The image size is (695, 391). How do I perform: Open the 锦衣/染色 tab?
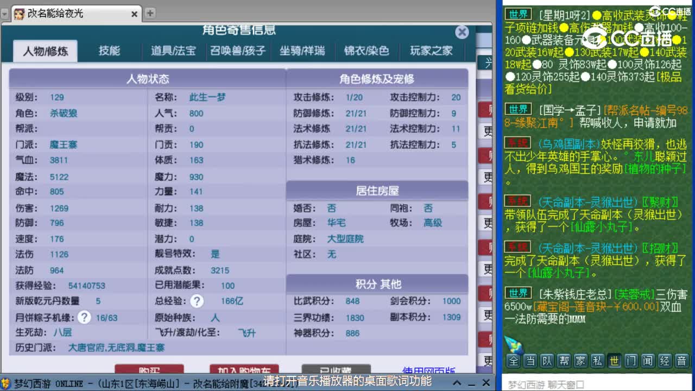coord(367,51)
